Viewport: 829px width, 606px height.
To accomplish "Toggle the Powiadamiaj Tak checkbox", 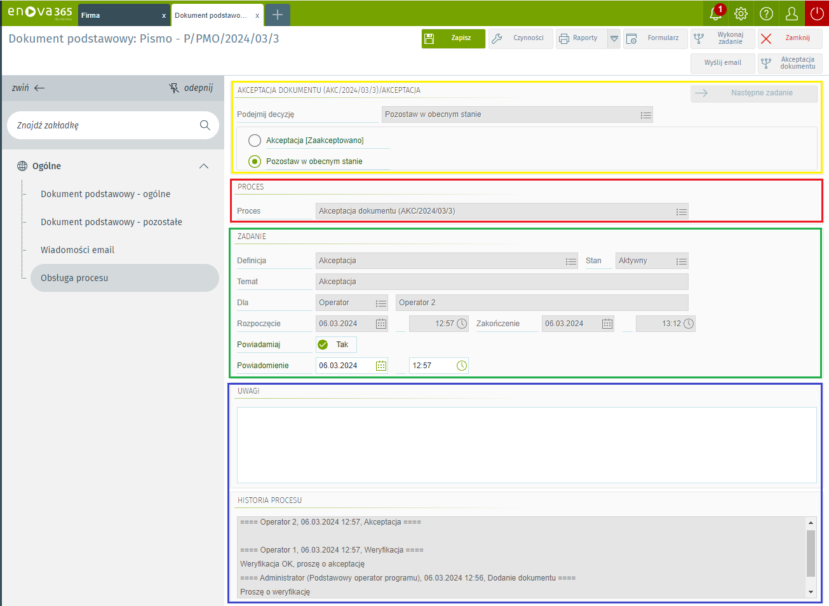I will tap(323, 345).
